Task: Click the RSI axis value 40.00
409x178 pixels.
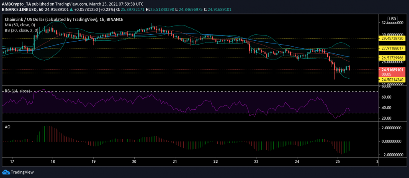Action: pos(387,108)
